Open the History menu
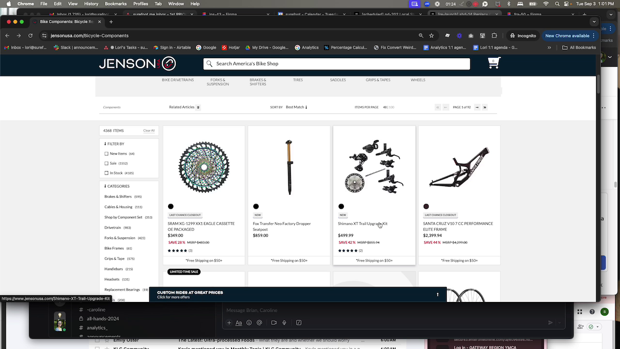 91,4
